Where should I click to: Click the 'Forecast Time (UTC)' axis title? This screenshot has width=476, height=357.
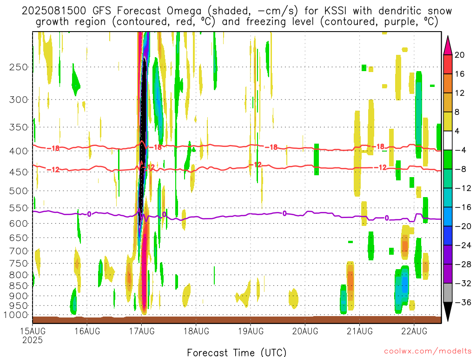237,352
